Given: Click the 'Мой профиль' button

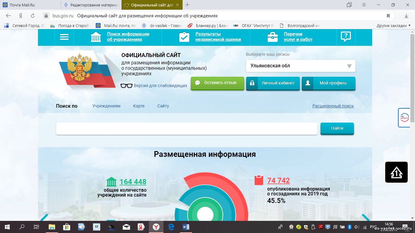Looking at the screenshot, I should [x=328, y=83].
